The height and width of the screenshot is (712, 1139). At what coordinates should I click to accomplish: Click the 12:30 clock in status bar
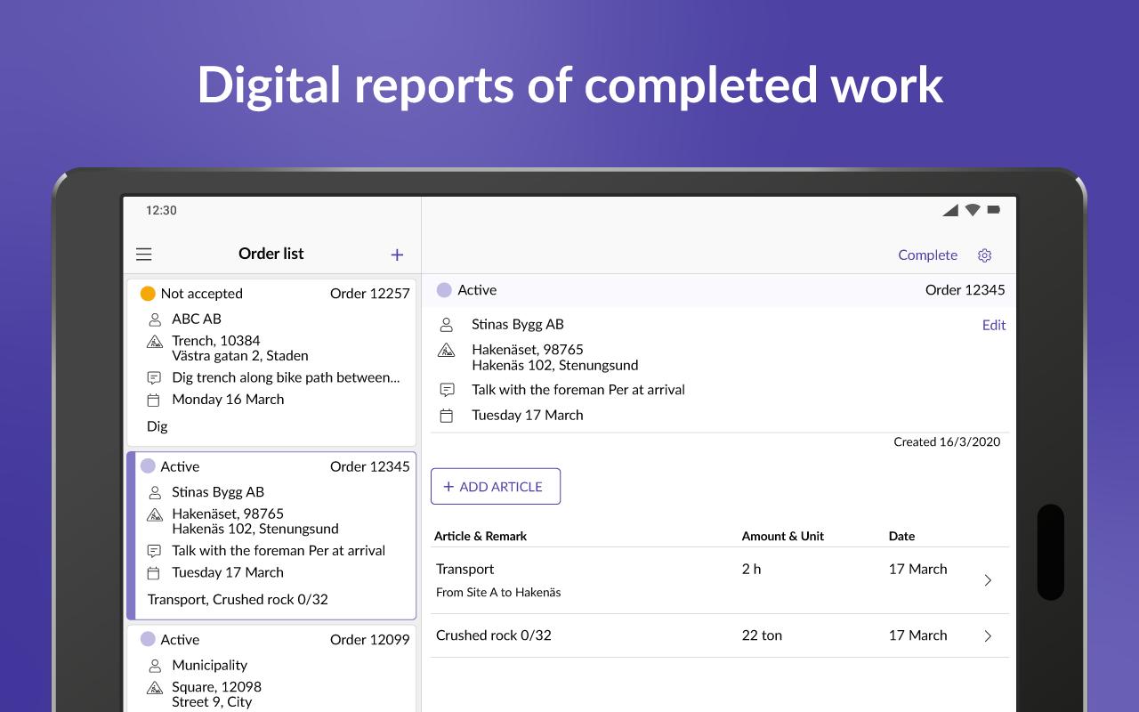[161, 211]
